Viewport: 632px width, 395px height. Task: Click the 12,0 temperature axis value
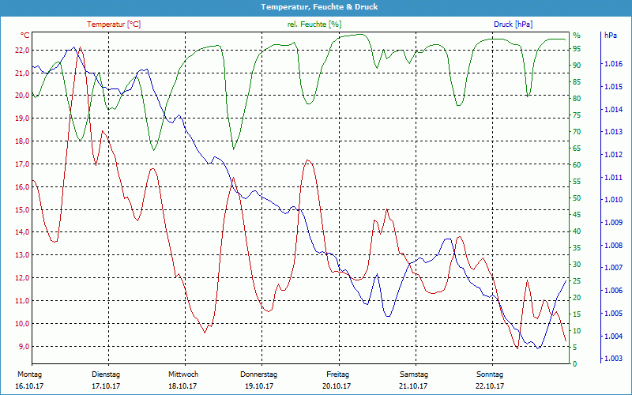[x=22, y=278]
